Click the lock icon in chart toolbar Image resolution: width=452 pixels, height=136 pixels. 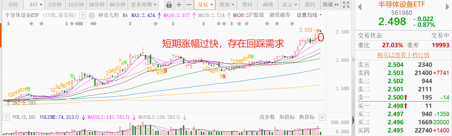[x=169, y=5]
